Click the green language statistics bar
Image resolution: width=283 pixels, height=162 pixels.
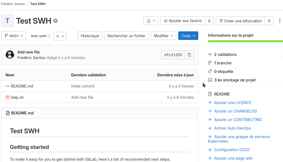(x=245, y=41)
